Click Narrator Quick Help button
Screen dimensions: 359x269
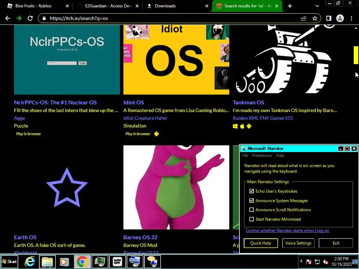(x=261, y=243)
